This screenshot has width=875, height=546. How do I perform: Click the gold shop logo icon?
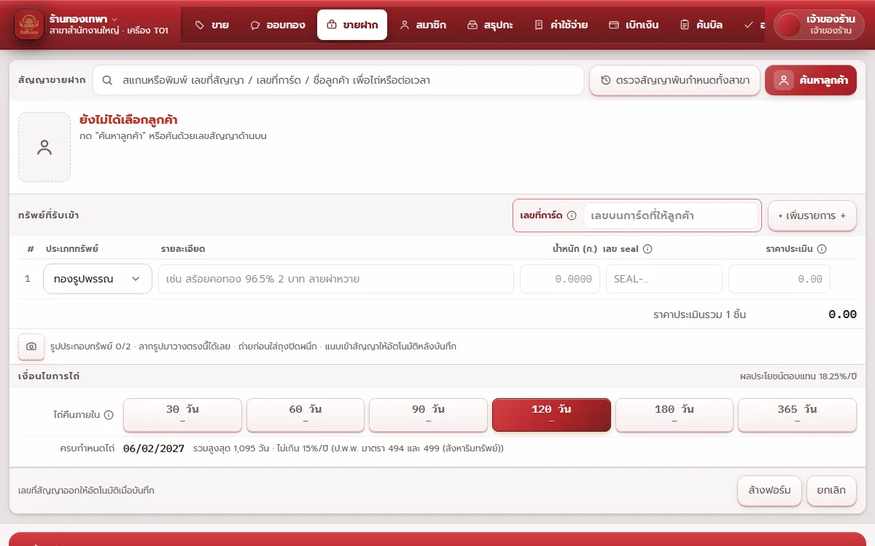[x=29, y=25]
